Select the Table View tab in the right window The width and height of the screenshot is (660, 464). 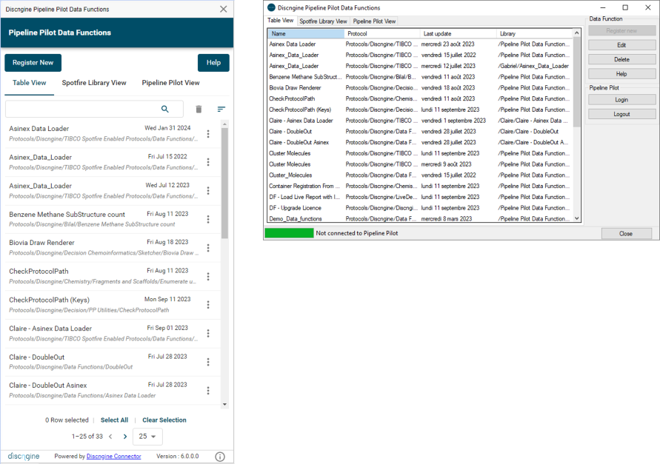[x=280, y=20]
